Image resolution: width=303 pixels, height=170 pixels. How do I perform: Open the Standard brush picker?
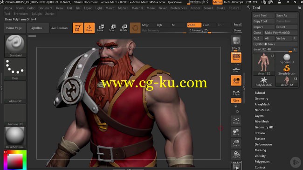coord(15,46)
